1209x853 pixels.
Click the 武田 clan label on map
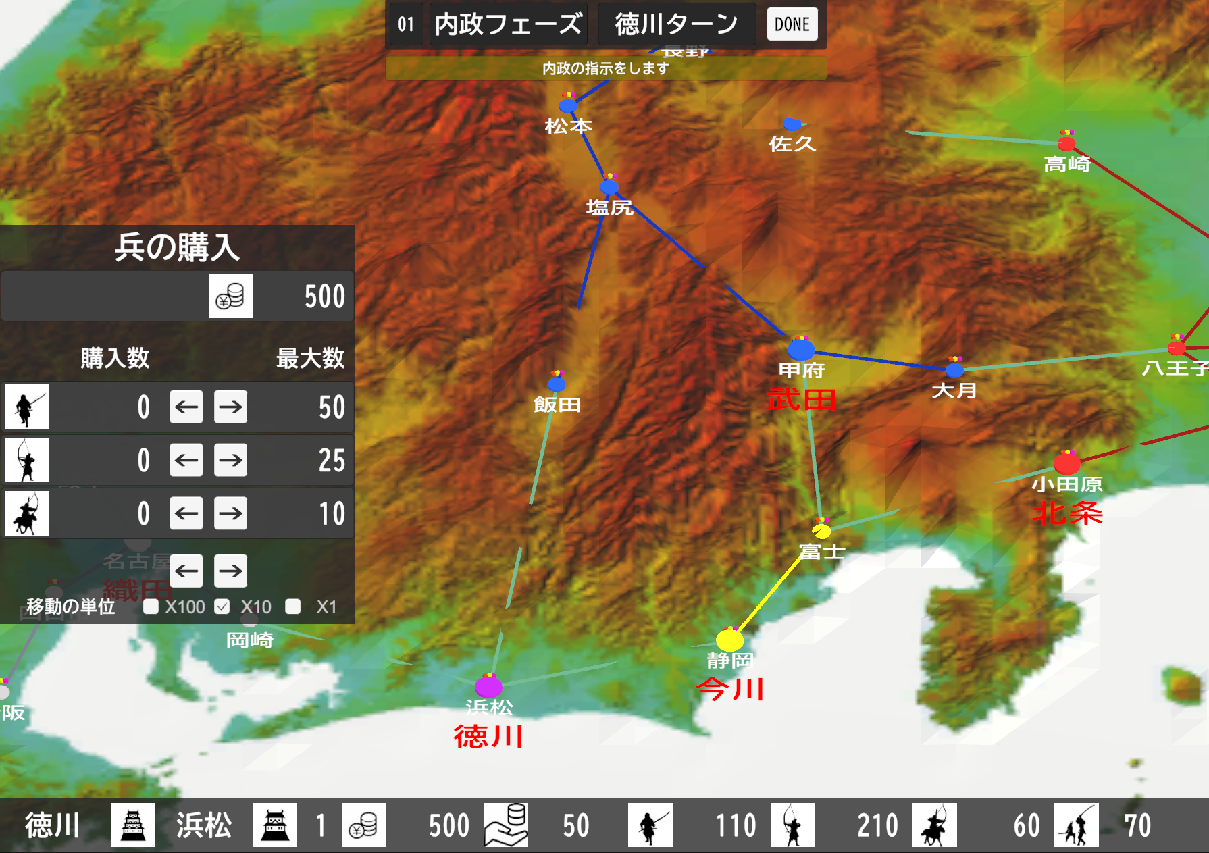(801, 399)
